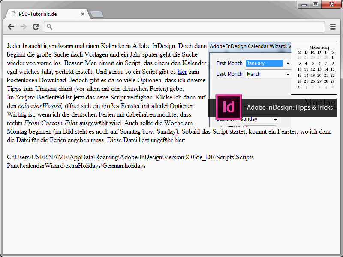The width and height of the screenshot is (343, 257).
Task: Minimize the browser window
Action: 304,4
